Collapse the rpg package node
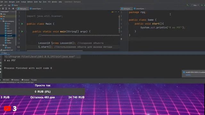Viewport: 205px width, 115px height. [1, 45]
